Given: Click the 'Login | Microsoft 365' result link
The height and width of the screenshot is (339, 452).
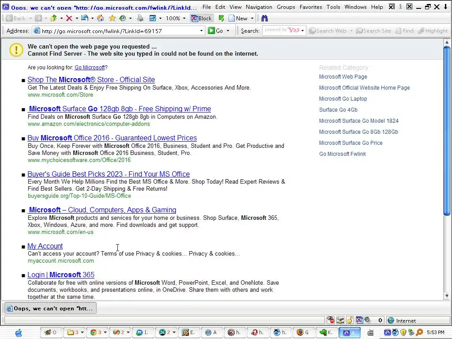Looking at the screenshot, I should coord(61,275).
